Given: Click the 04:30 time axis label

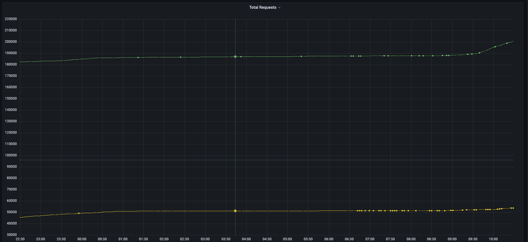Looking at the screenshot, I should pyautogui.click(x=267, y=239).
